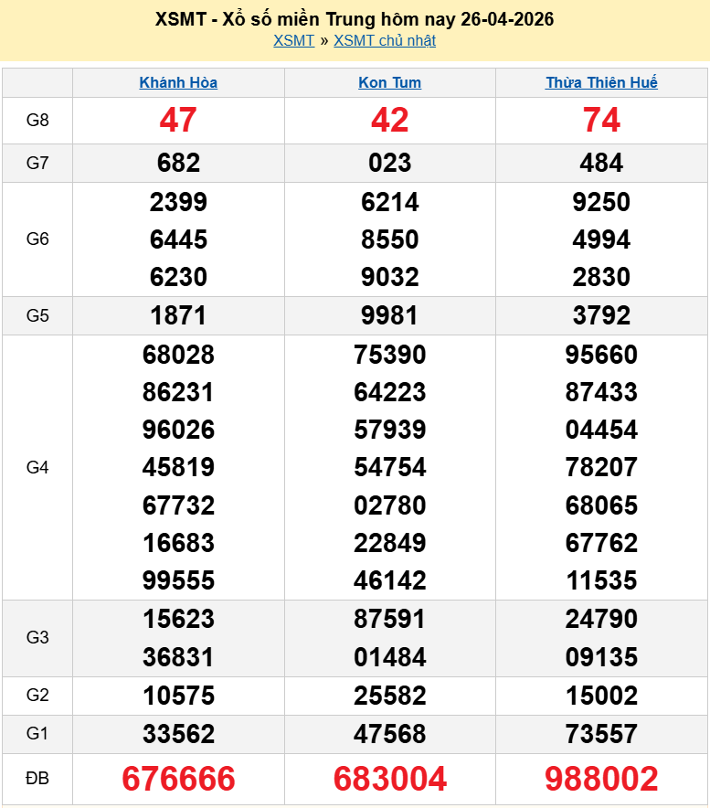710x808 pixels.
Task: Select Khánh Hòa special prize 676666
Action: pos(178,779)
